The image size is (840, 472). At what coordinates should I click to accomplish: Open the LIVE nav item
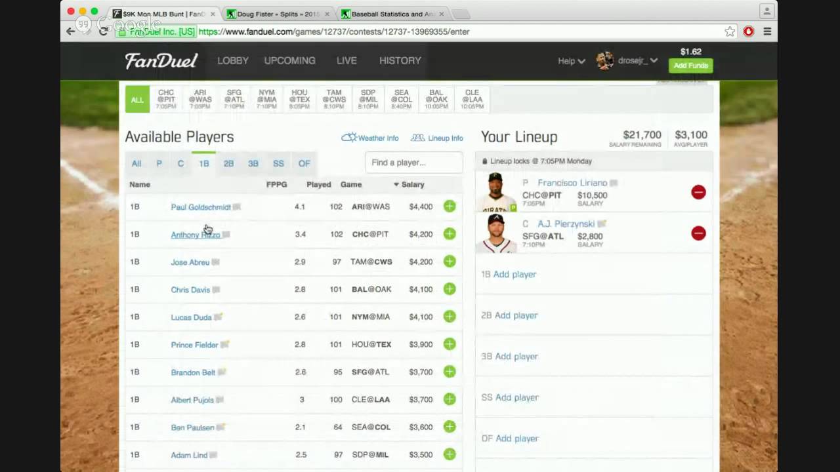[346, 60]
